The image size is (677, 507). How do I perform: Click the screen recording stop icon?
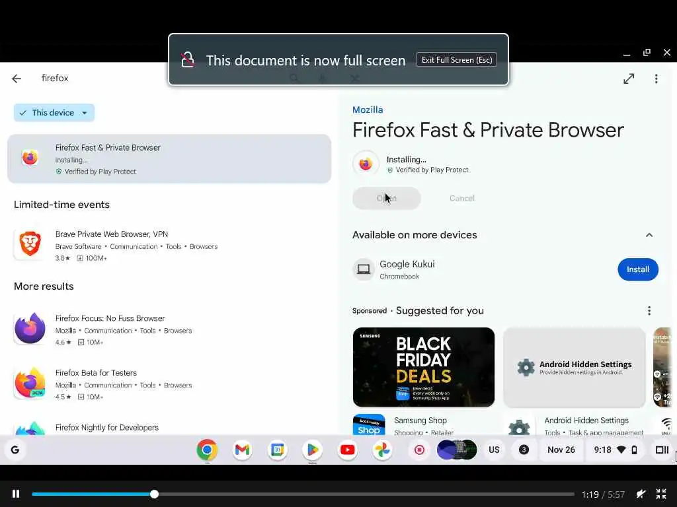pos(419,450)
